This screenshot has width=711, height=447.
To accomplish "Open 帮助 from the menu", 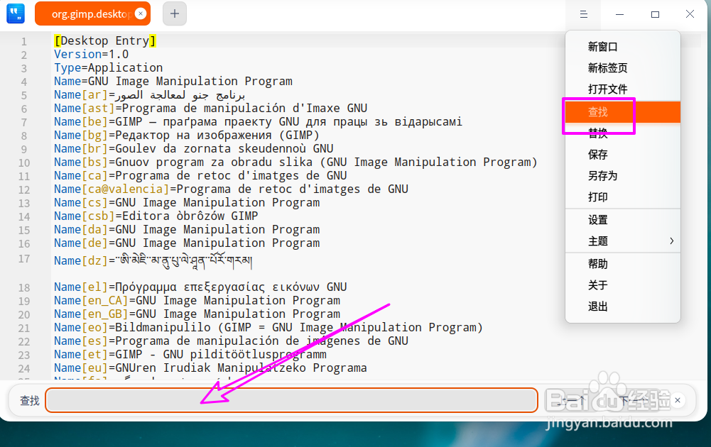I will point(623,263).
